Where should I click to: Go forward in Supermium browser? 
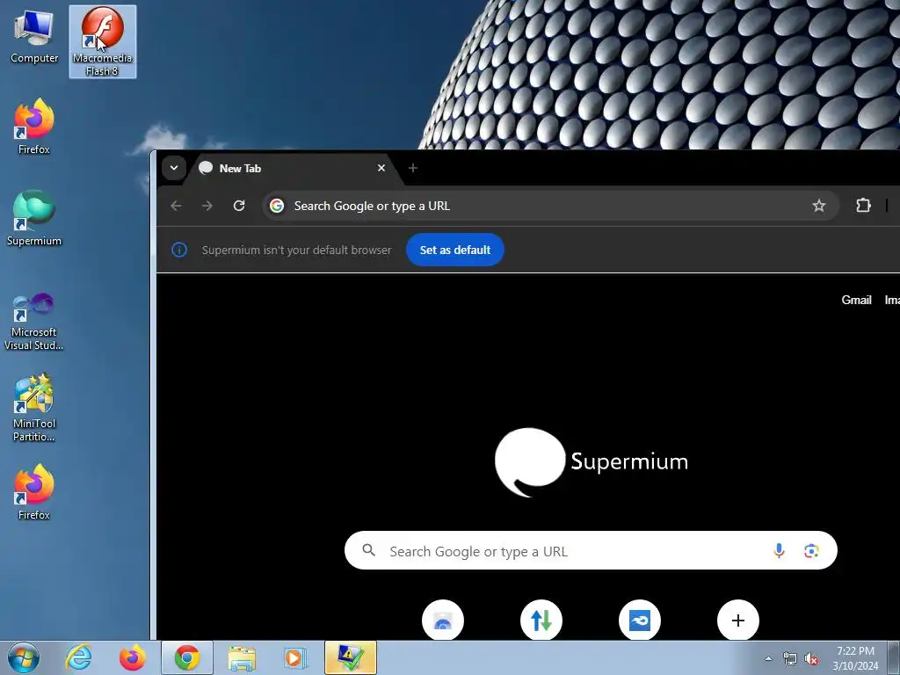point(207,206)
